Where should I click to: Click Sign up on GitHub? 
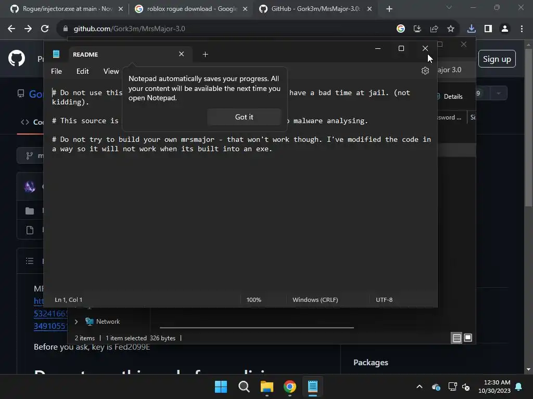[x=497, y=59]
